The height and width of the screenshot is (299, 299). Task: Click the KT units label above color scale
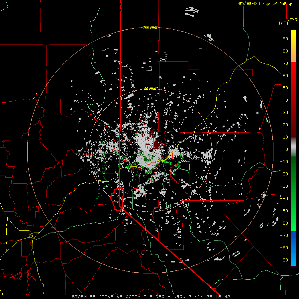point(283,23)
